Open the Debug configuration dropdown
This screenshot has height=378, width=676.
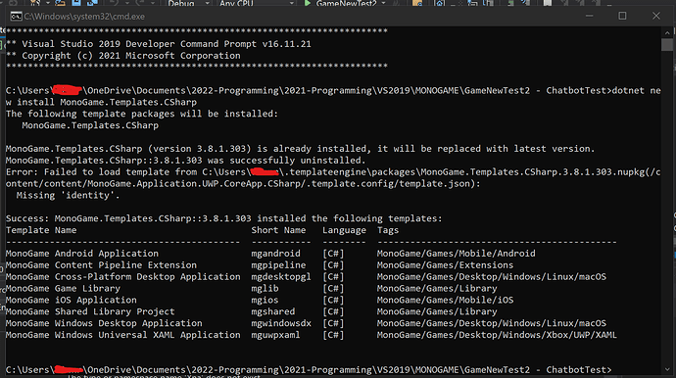(188, 3)
